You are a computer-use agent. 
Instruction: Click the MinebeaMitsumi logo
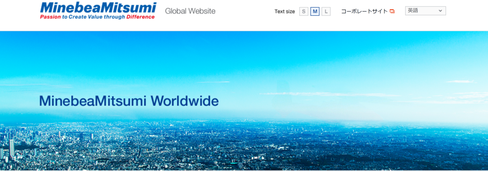point(98,11)
